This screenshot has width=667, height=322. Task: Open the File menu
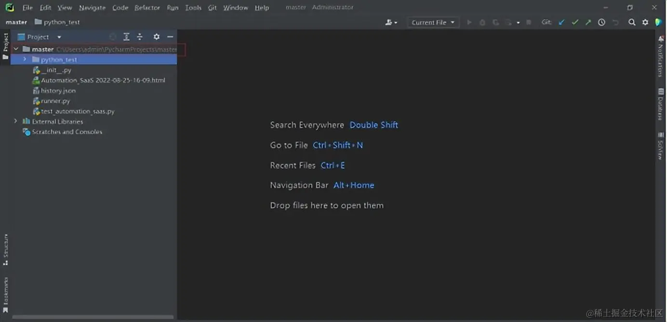[27, 8]
